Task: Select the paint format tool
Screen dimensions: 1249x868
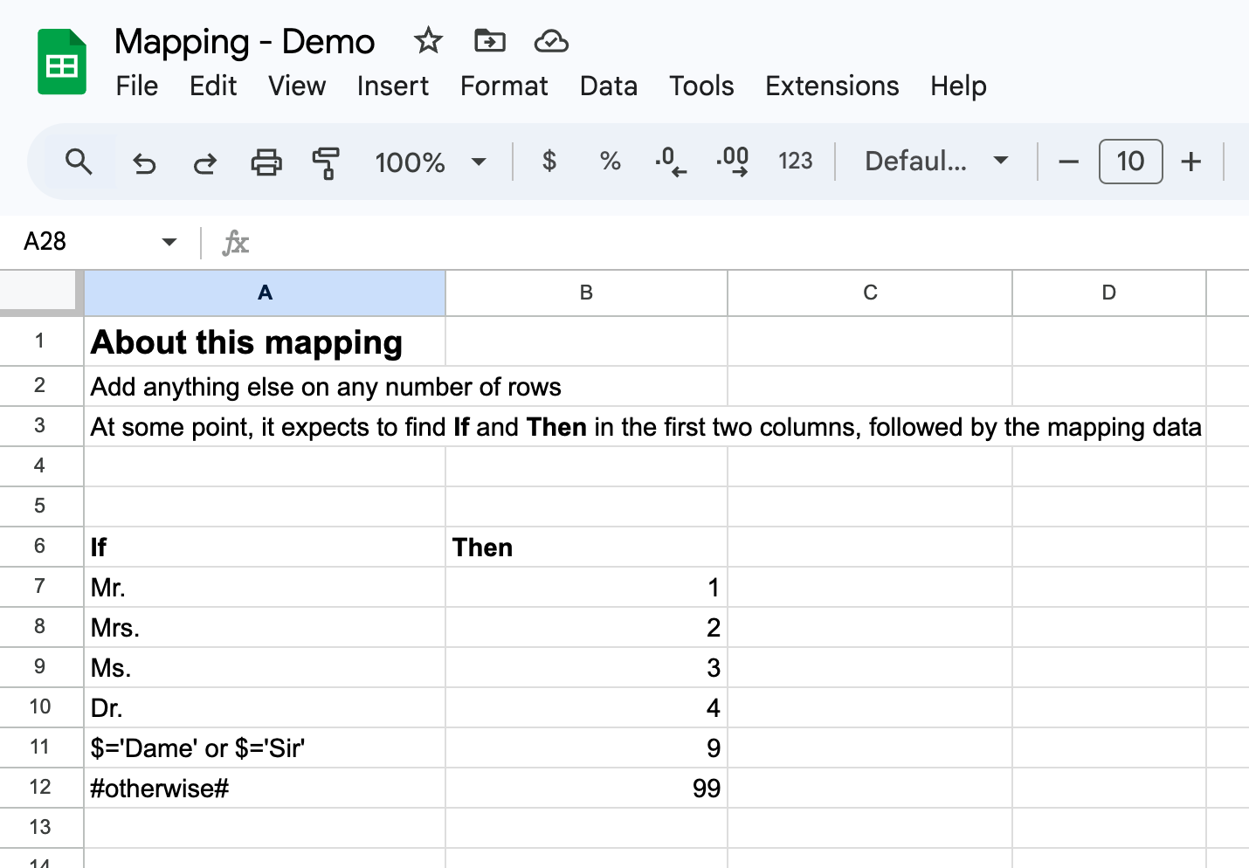Action: point(326,162)
